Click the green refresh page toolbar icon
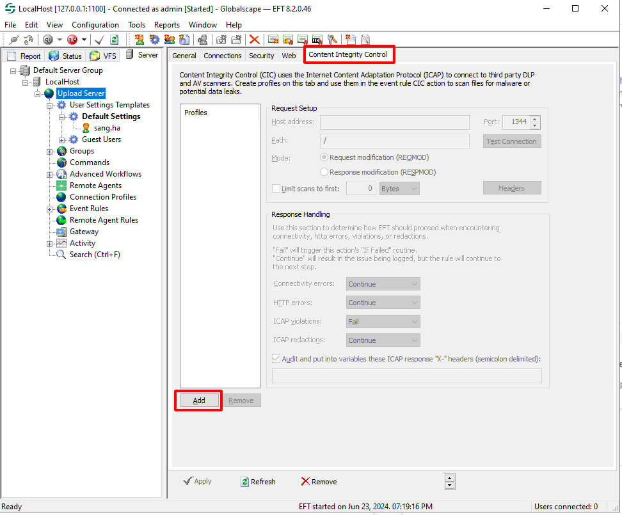The image size is (622, 515). click(115, 40)
